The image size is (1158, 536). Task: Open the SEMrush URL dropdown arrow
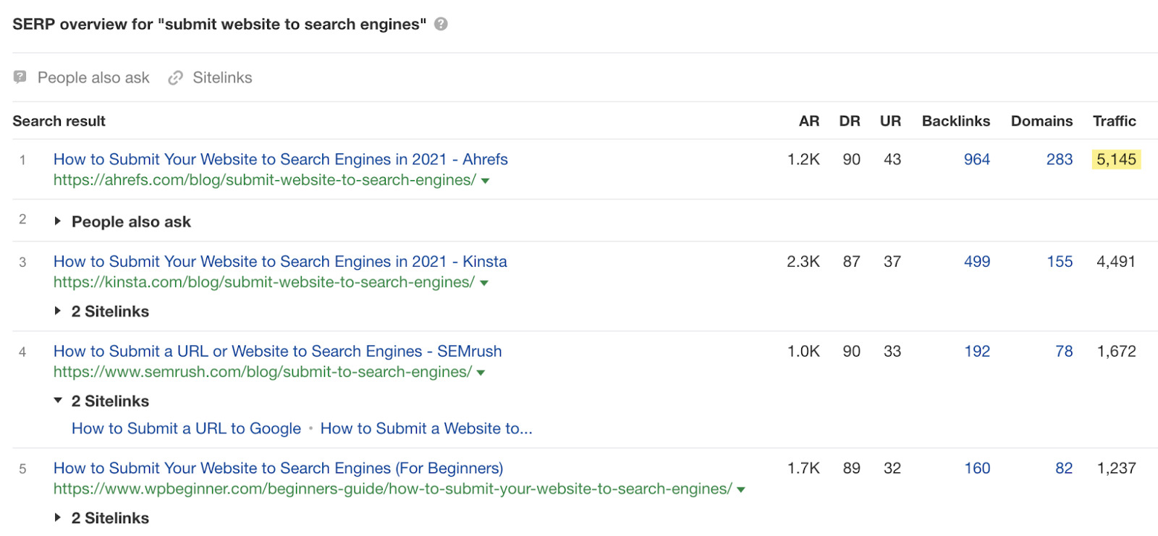click(x=481, y=373)
